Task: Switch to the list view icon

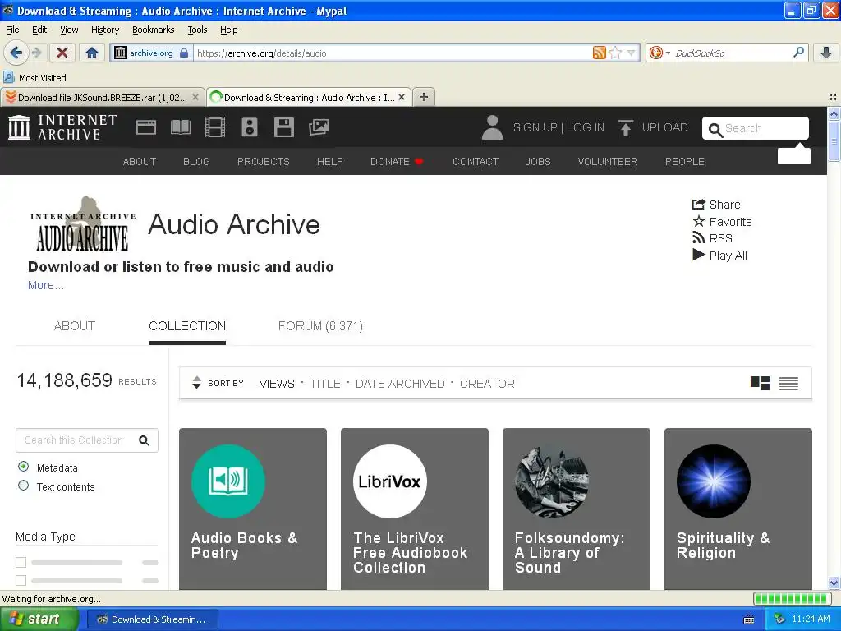Action: [788, 383]
